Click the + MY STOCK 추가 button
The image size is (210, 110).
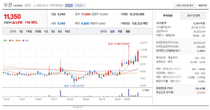coord(184,5)
